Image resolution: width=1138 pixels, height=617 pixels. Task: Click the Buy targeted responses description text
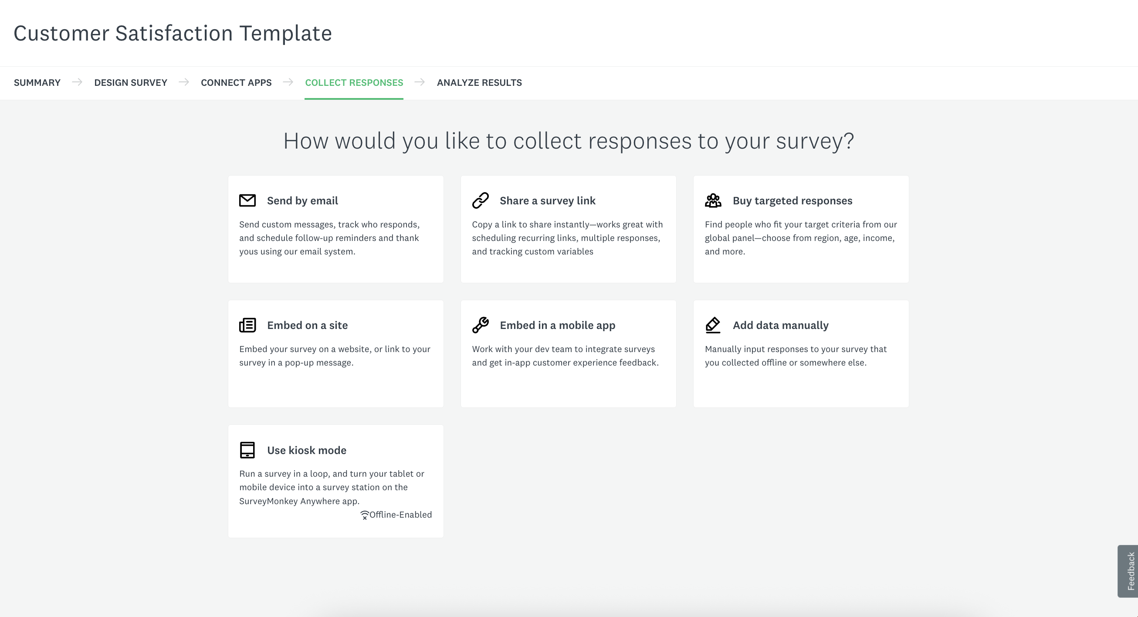800,238
